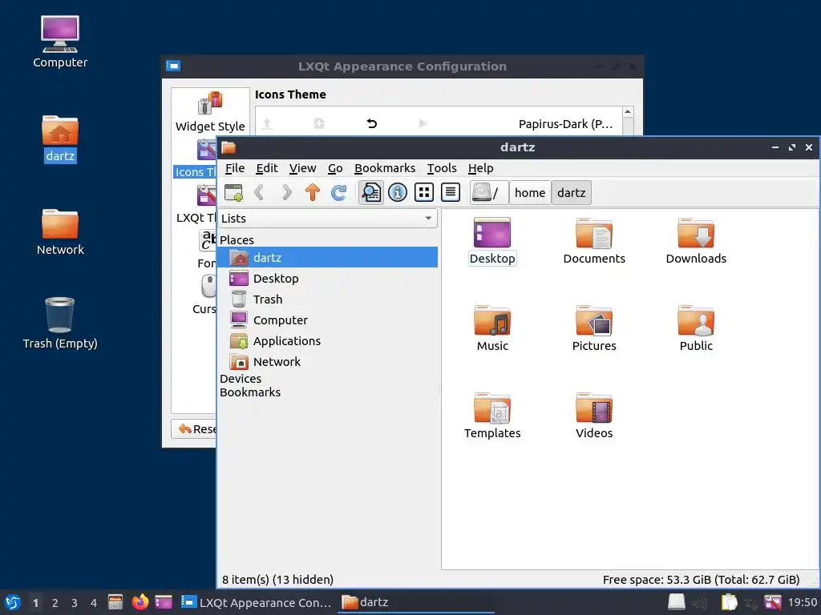This screenshot has width=821, height=615.
Task: Open the Lists side pane dropdown
Action: [327, 218]
